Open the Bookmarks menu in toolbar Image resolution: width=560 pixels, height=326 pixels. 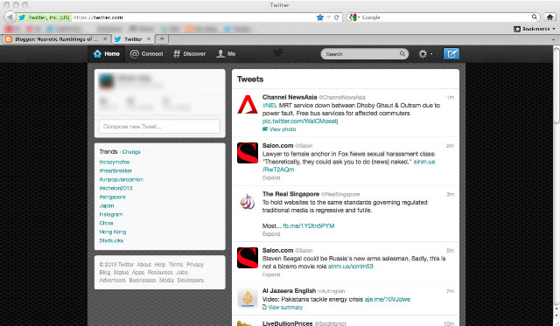click(x=535, y=29)
